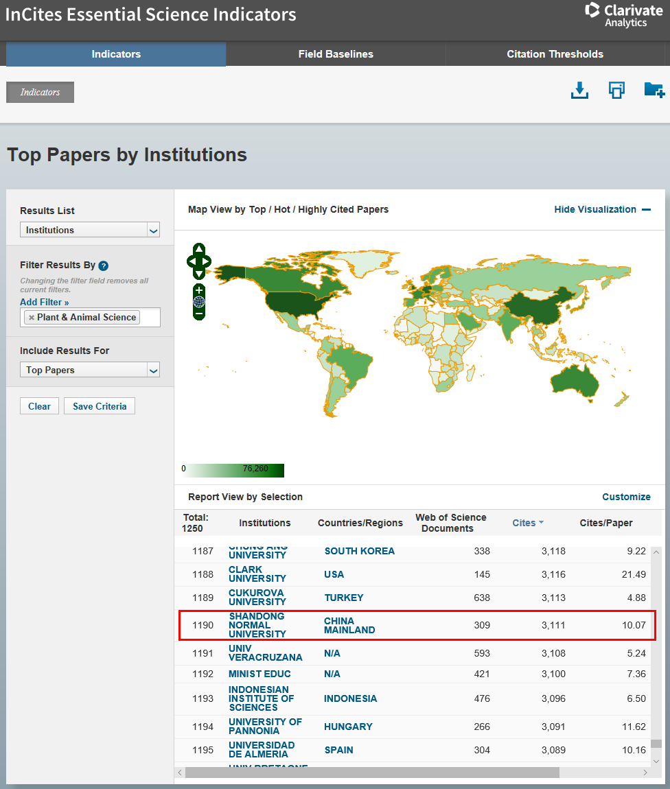Open Minist Educ institution link
This screenshot has height=789, width=670.
click(x=259, y=674)
